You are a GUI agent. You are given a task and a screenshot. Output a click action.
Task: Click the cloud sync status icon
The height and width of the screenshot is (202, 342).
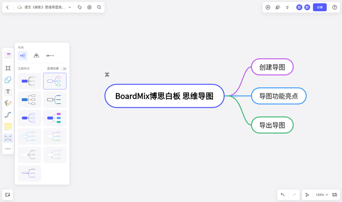coord(19,8)
